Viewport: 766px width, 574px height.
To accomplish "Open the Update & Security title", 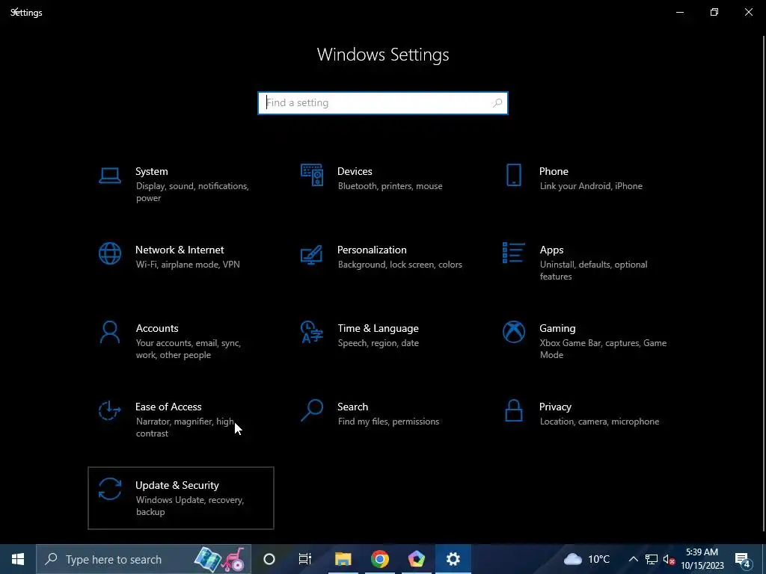I will click(x=177, y=485).
